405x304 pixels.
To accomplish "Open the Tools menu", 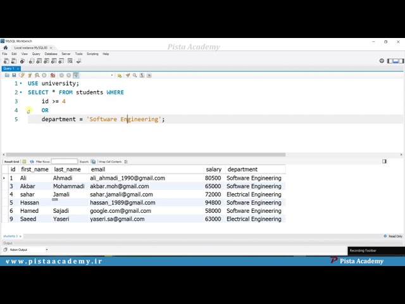I will coord(78,54).
